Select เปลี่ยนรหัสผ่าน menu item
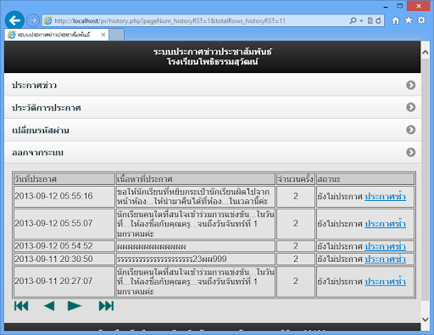 213,130
